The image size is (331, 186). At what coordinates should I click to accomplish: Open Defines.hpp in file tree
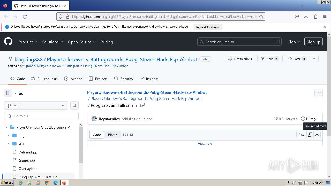coord(28,152)
